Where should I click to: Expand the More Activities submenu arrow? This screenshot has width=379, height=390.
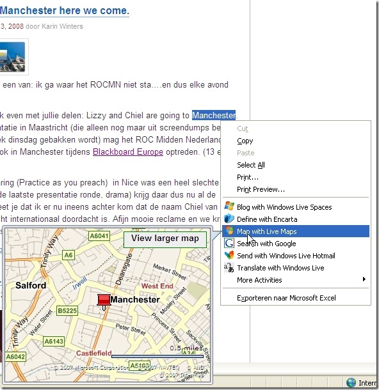(364, 279)
